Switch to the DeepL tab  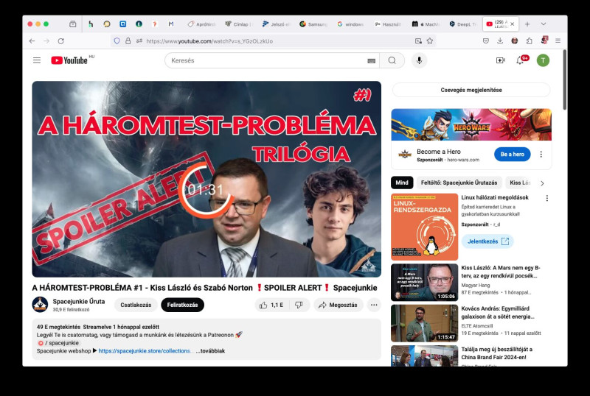tap(462, 24)
